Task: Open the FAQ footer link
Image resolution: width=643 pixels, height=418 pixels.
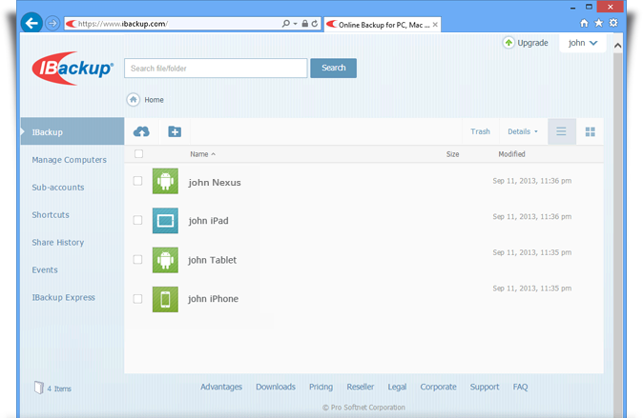Action: tap(520, 387)
